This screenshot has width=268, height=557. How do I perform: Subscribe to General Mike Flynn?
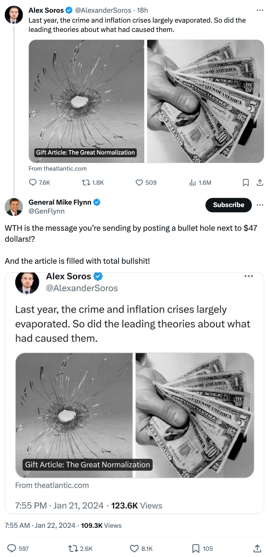(228, 205)
